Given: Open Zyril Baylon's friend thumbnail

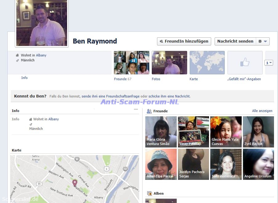Looking at the screenshot, I should 258,132.
